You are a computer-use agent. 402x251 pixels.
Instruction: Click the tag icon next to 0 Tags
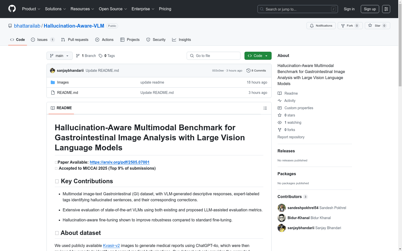100,56
